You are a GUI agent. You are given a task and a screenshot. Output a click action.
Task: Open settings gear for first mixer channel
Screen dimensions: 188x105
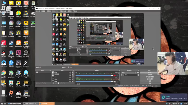click(117, 76)
